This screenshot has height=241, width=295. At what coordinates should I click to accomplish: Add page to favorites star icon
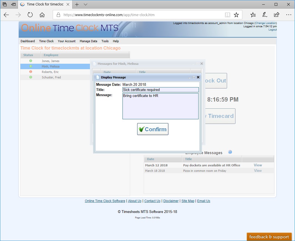pos(236,15)
